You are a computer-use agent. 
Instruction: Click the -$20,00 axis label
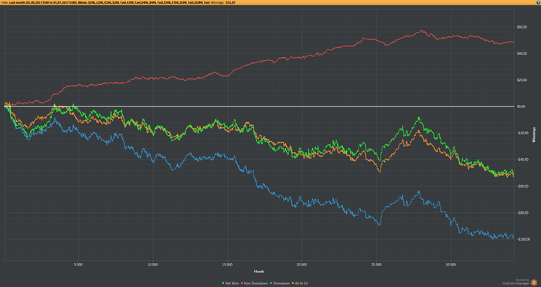click(x=522, y=133)
